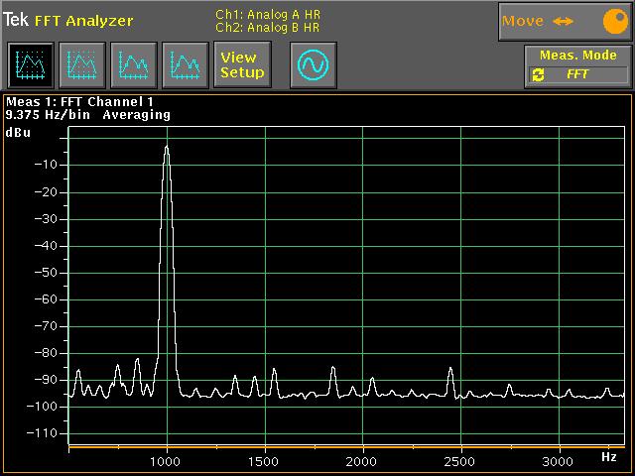
Task: Open the Meas. Mode FFT selector
Action: coord(578,74)
